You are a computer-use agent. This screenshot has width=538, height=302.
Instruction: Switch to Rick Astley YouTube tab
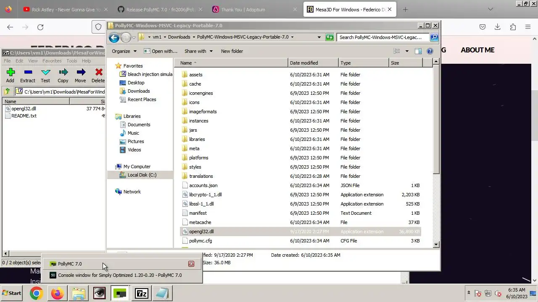[x=65, y=9]
